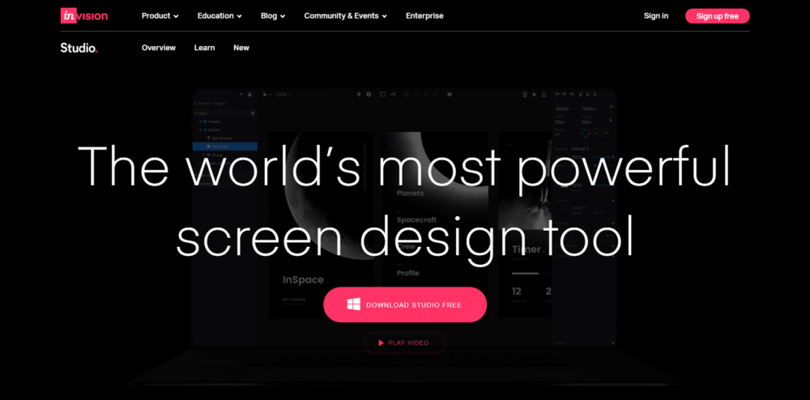The height and width of the screenshot is (400, 810).
Task: Expand the Community & Events dropdown
Action: point(346,16)
